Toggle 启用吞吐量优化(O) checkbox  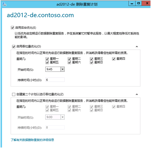click(x=14, y=47)
